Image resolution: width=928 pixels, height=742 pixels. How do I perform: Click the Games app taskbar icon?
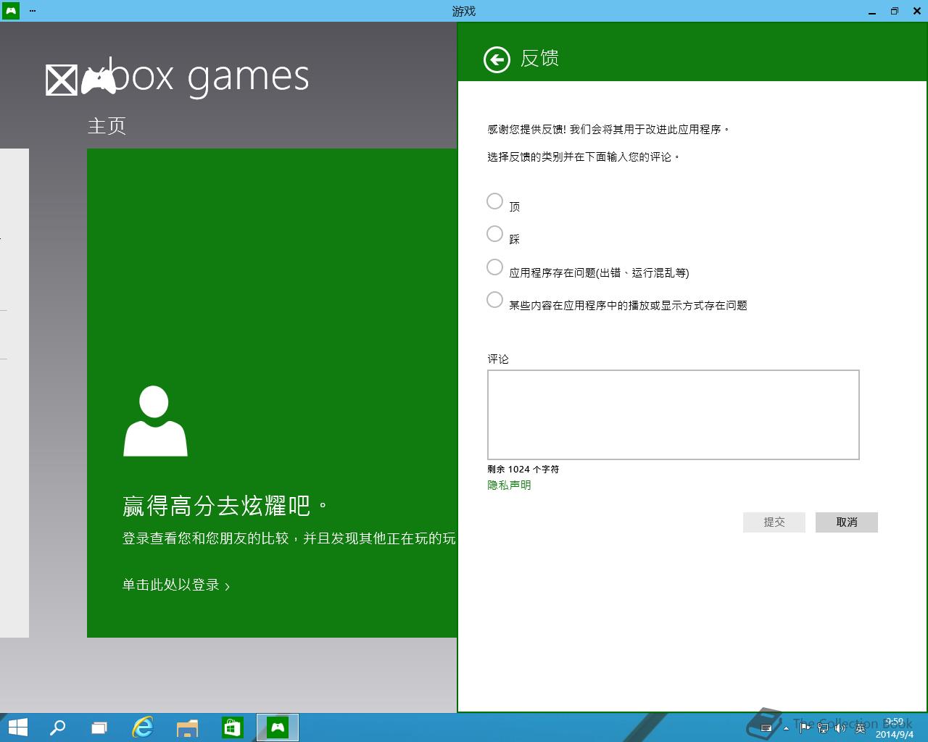coord(278,728)
